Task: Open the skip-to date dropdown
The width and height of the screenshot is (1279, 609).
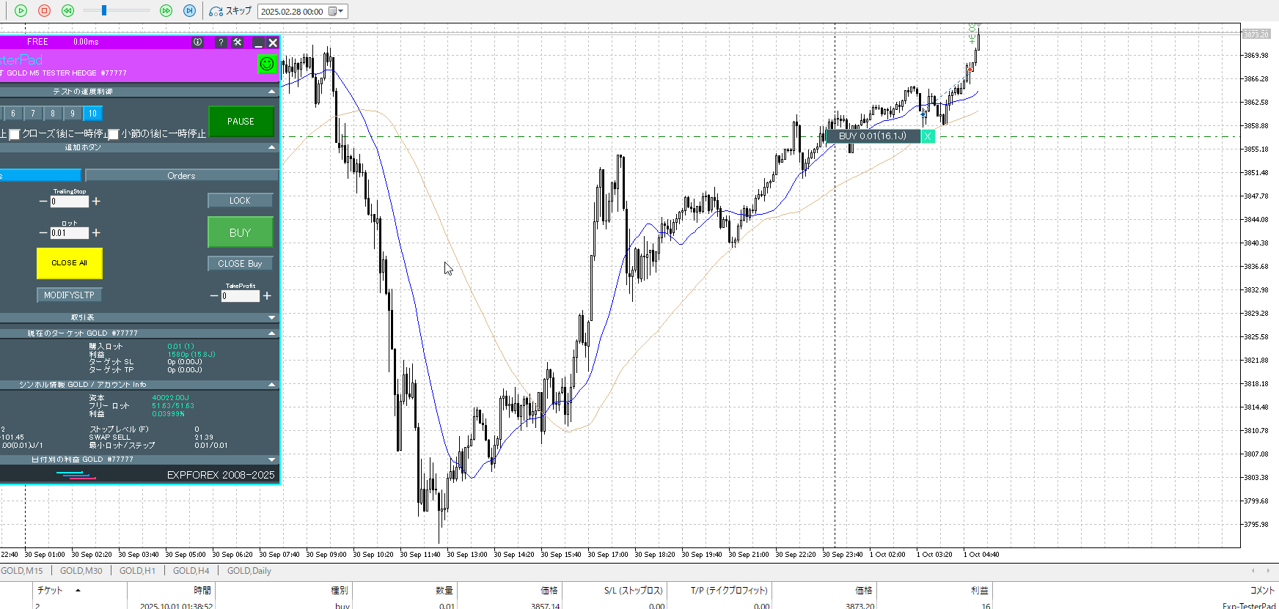Action: click(x=340, y=11)
